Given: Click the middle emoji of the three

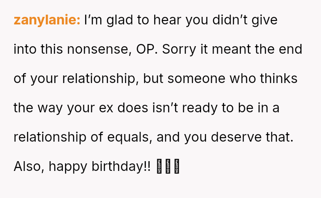Looking at the screenshot, I should (169, 166).
